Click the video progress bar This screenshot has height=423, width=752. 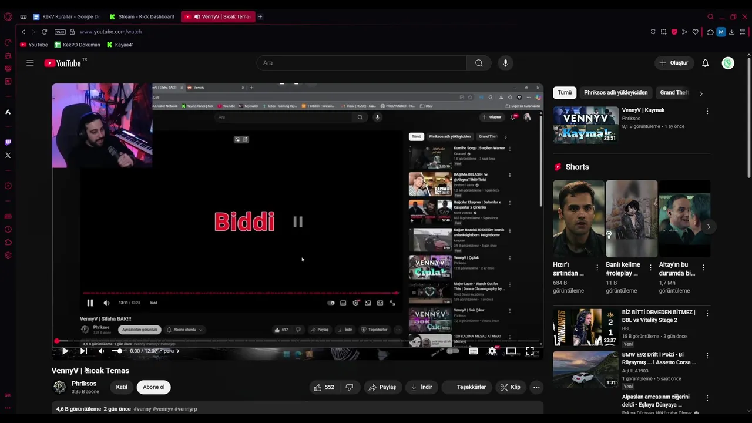[297, 341]
